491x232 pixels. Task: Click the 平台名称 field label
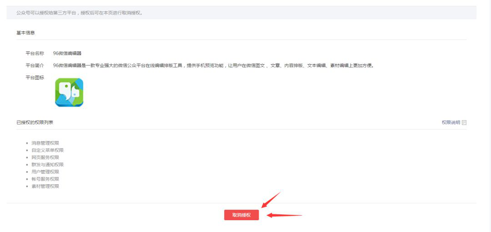click(35, 53)
